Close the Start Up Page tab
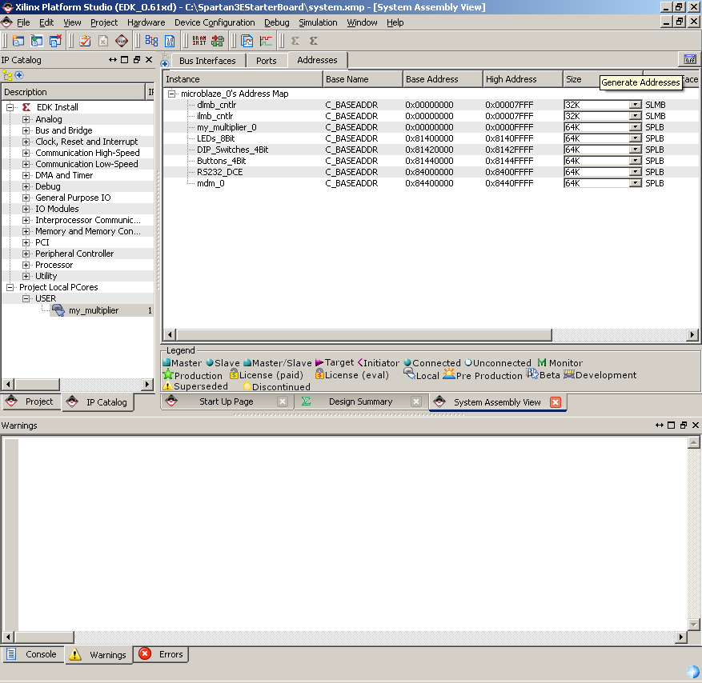 283,401
